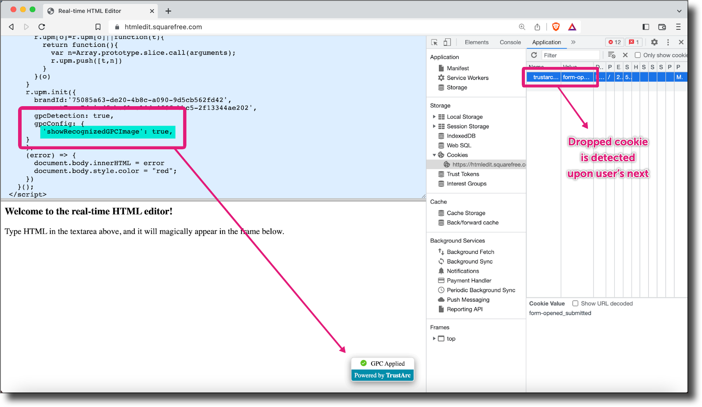
Task: Click the browser back arrow
Action: (11, 27)
